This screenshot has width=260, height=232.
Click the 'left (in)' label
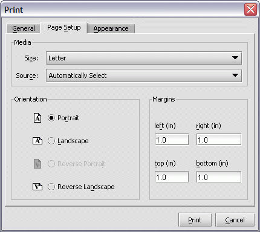(x=165, y=126)
